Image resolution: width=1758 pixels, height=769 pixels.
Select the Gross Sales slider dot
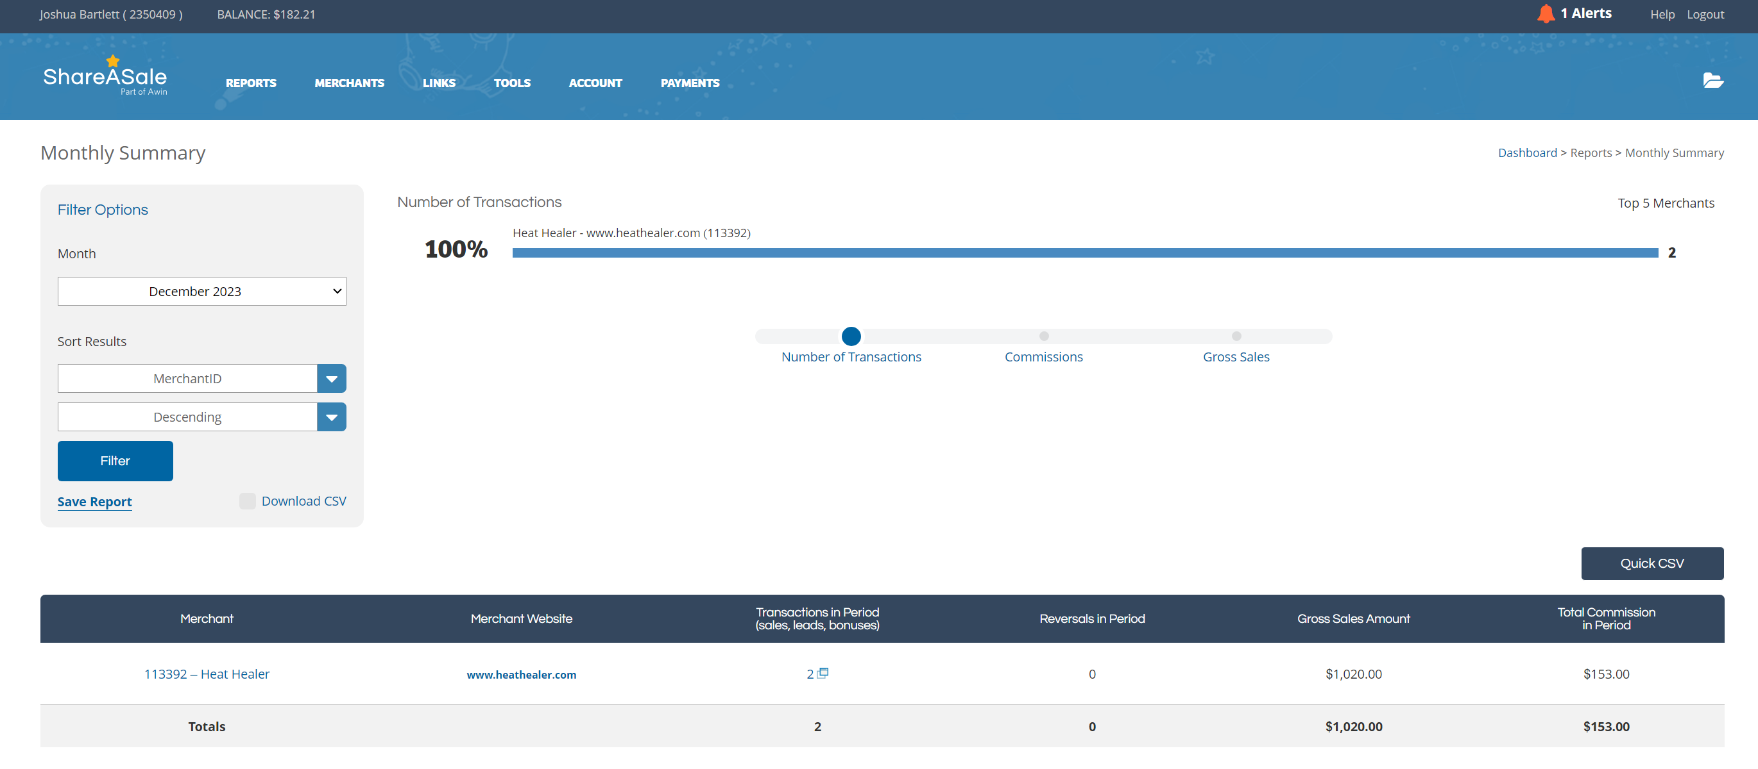click(1236, 336)
